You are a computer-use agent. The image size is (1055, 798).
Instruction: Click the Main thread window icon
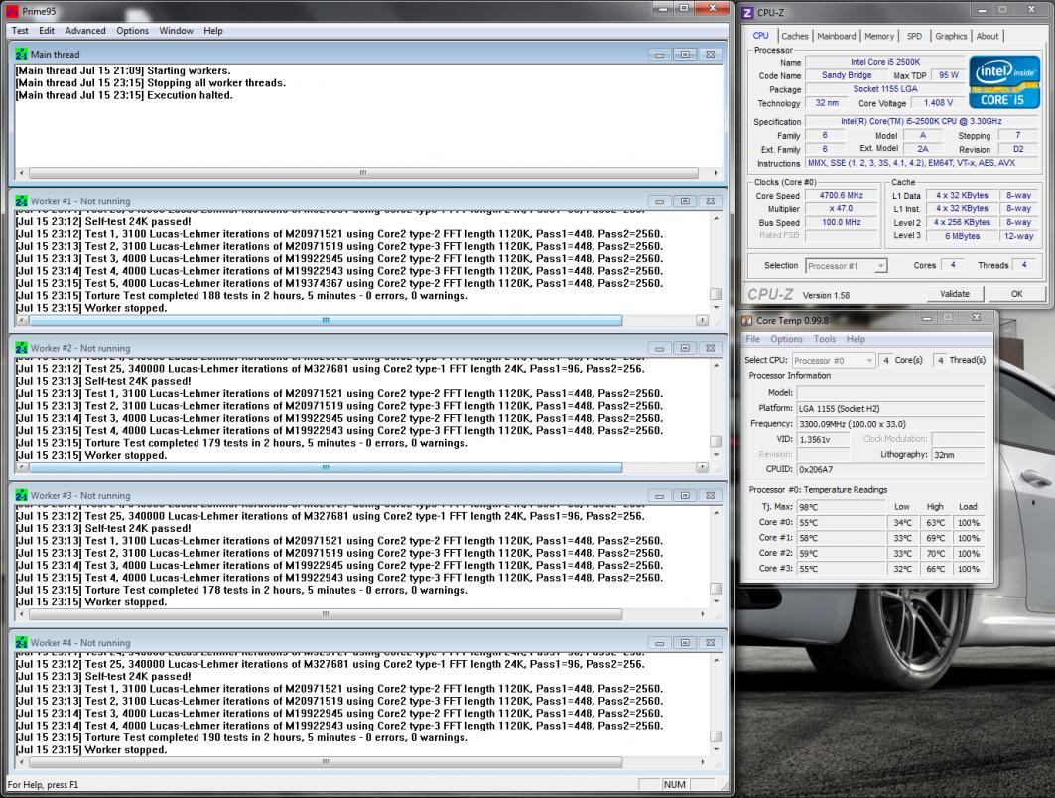pyautogui.click(x=21, y=54)
